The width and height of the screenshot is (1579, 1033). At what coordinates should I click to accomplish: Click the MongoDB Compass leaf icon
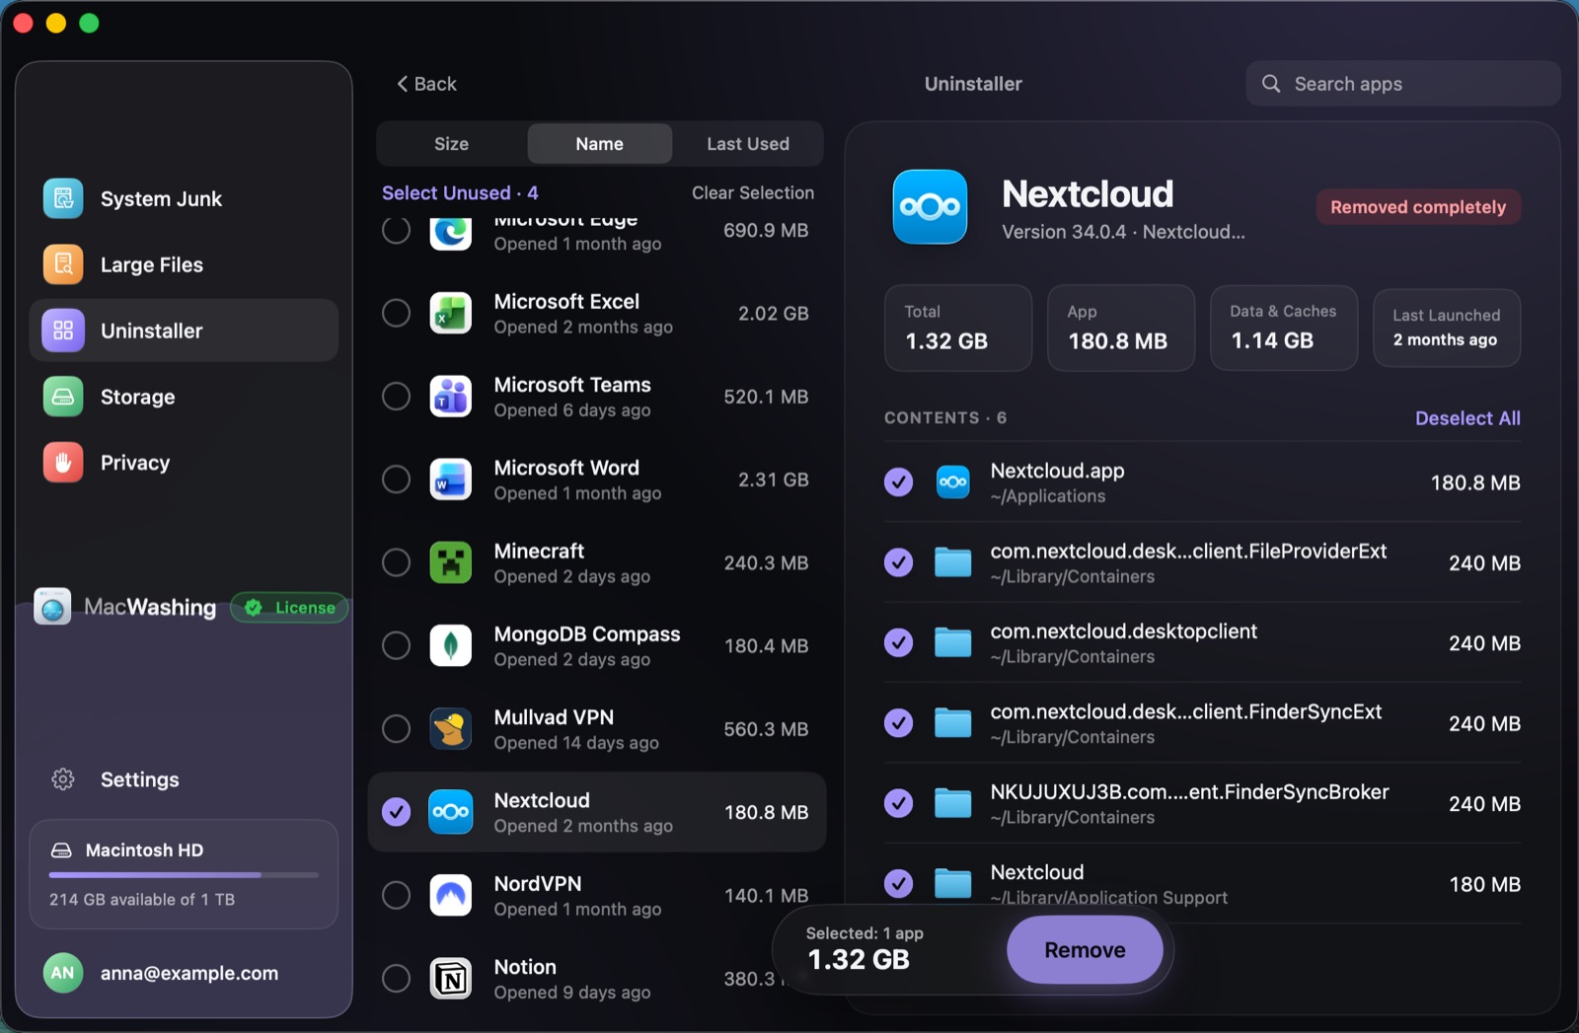tap(451, 646)
